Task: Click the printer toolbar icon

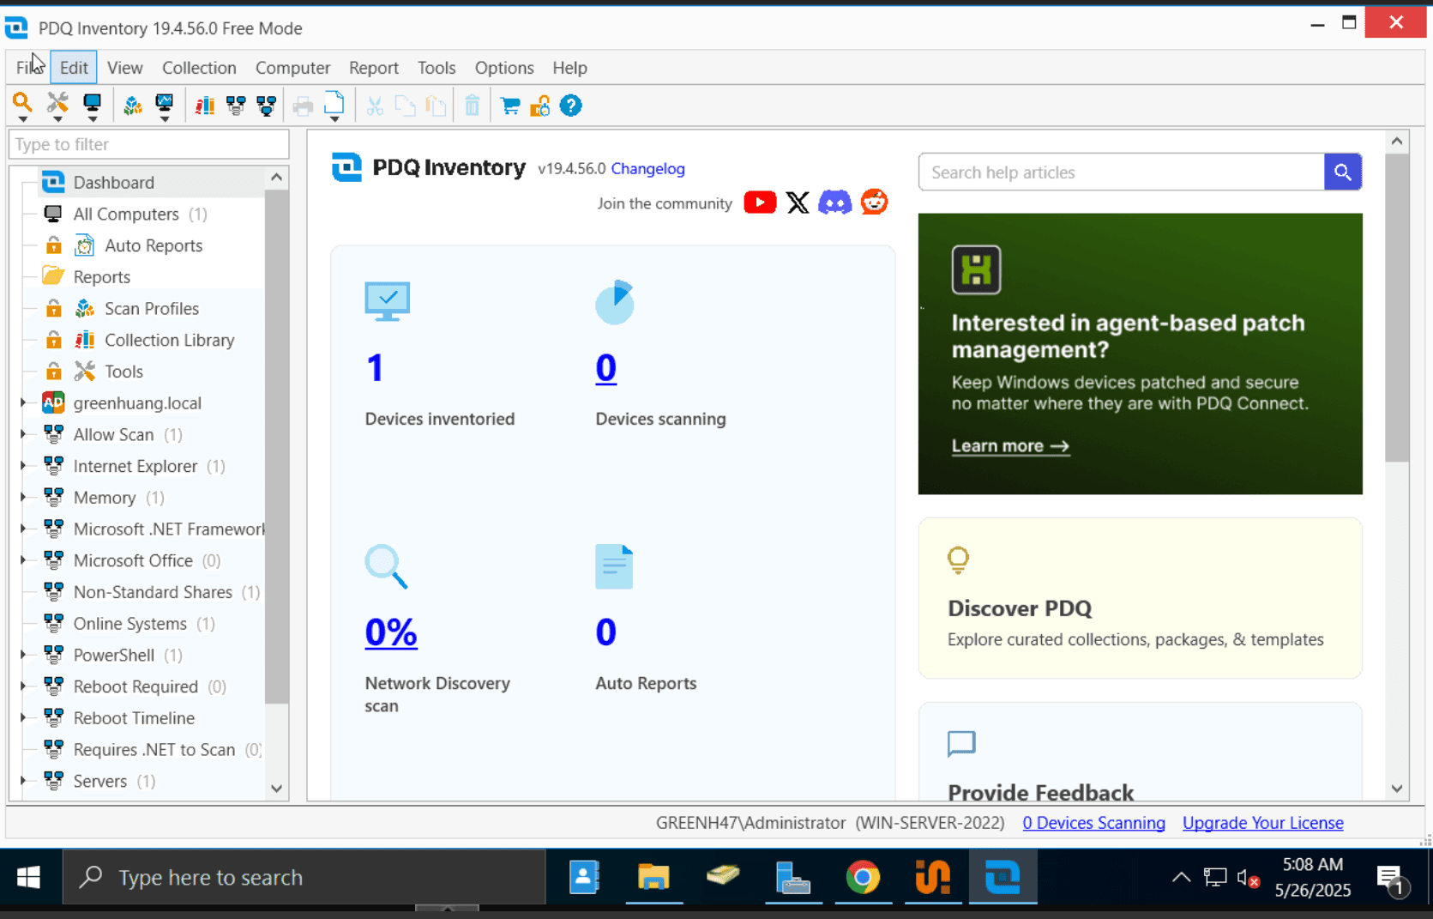Action: [303, 106]
